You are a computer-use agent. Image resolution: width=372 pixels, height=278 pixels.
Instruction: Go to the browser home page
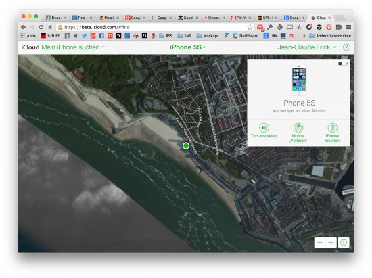pos(50,27)
